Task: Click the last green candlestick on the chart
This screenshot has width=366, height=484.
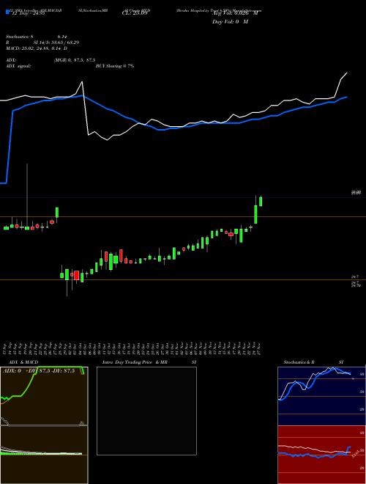Action: [x=261, y=201]
